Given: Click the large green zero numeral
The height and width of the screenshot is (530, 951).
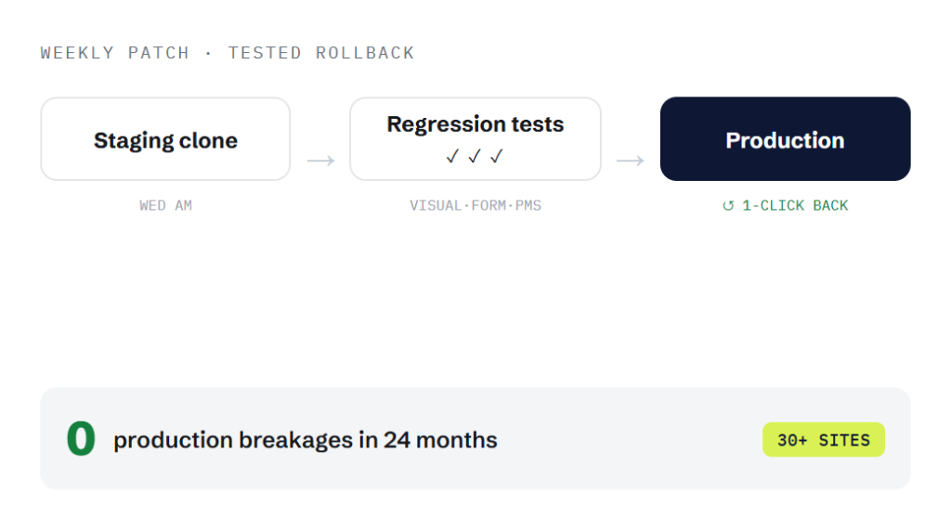Looking at the screenshot, I should click(x=82, y=438).
